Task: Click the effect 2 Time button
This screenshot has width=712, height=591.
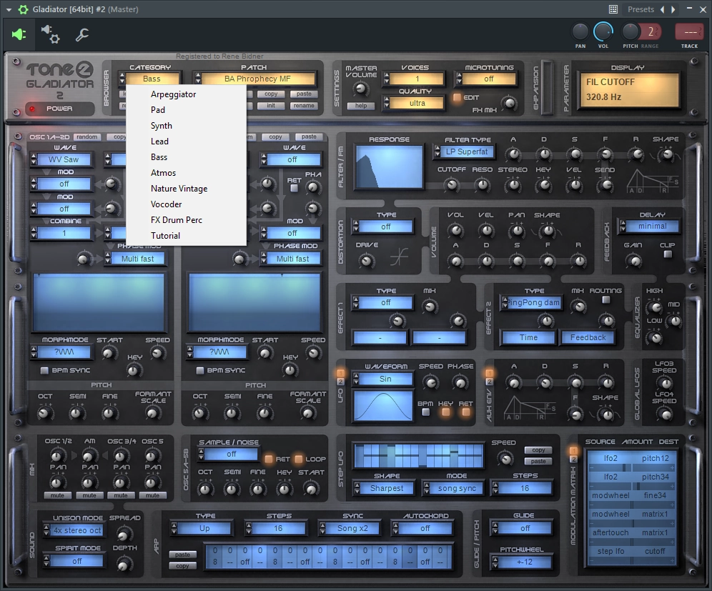Action: point(528,337)
